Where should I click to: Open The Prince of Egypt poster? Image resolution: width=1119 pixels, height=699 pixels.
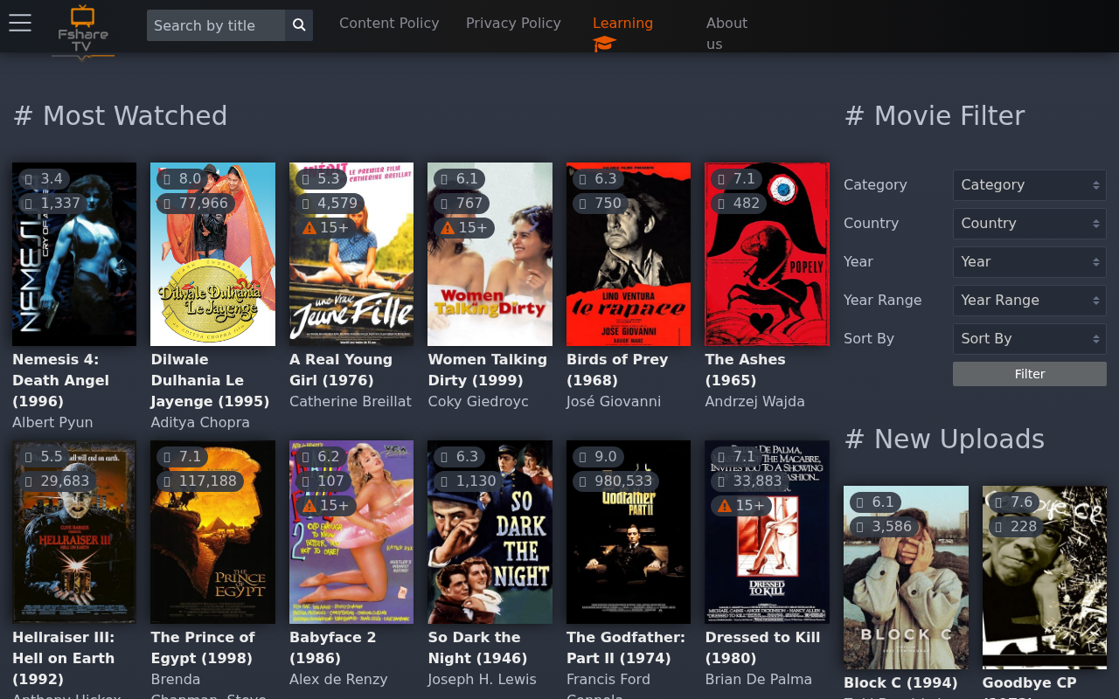(212, 532)
